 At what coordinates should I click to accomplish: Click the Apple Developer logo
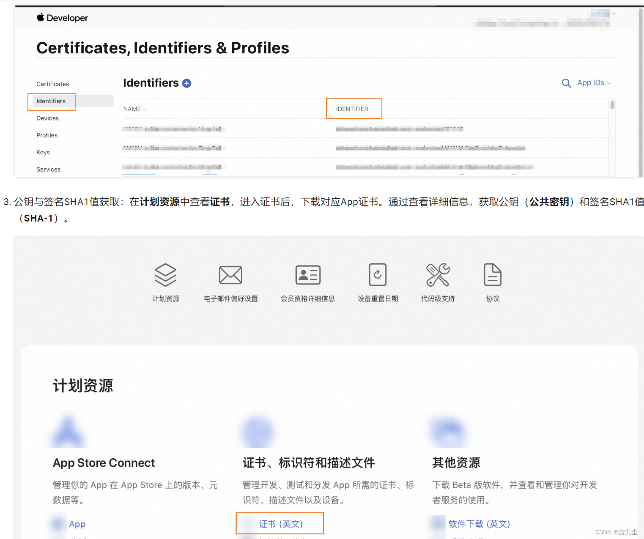62,18
